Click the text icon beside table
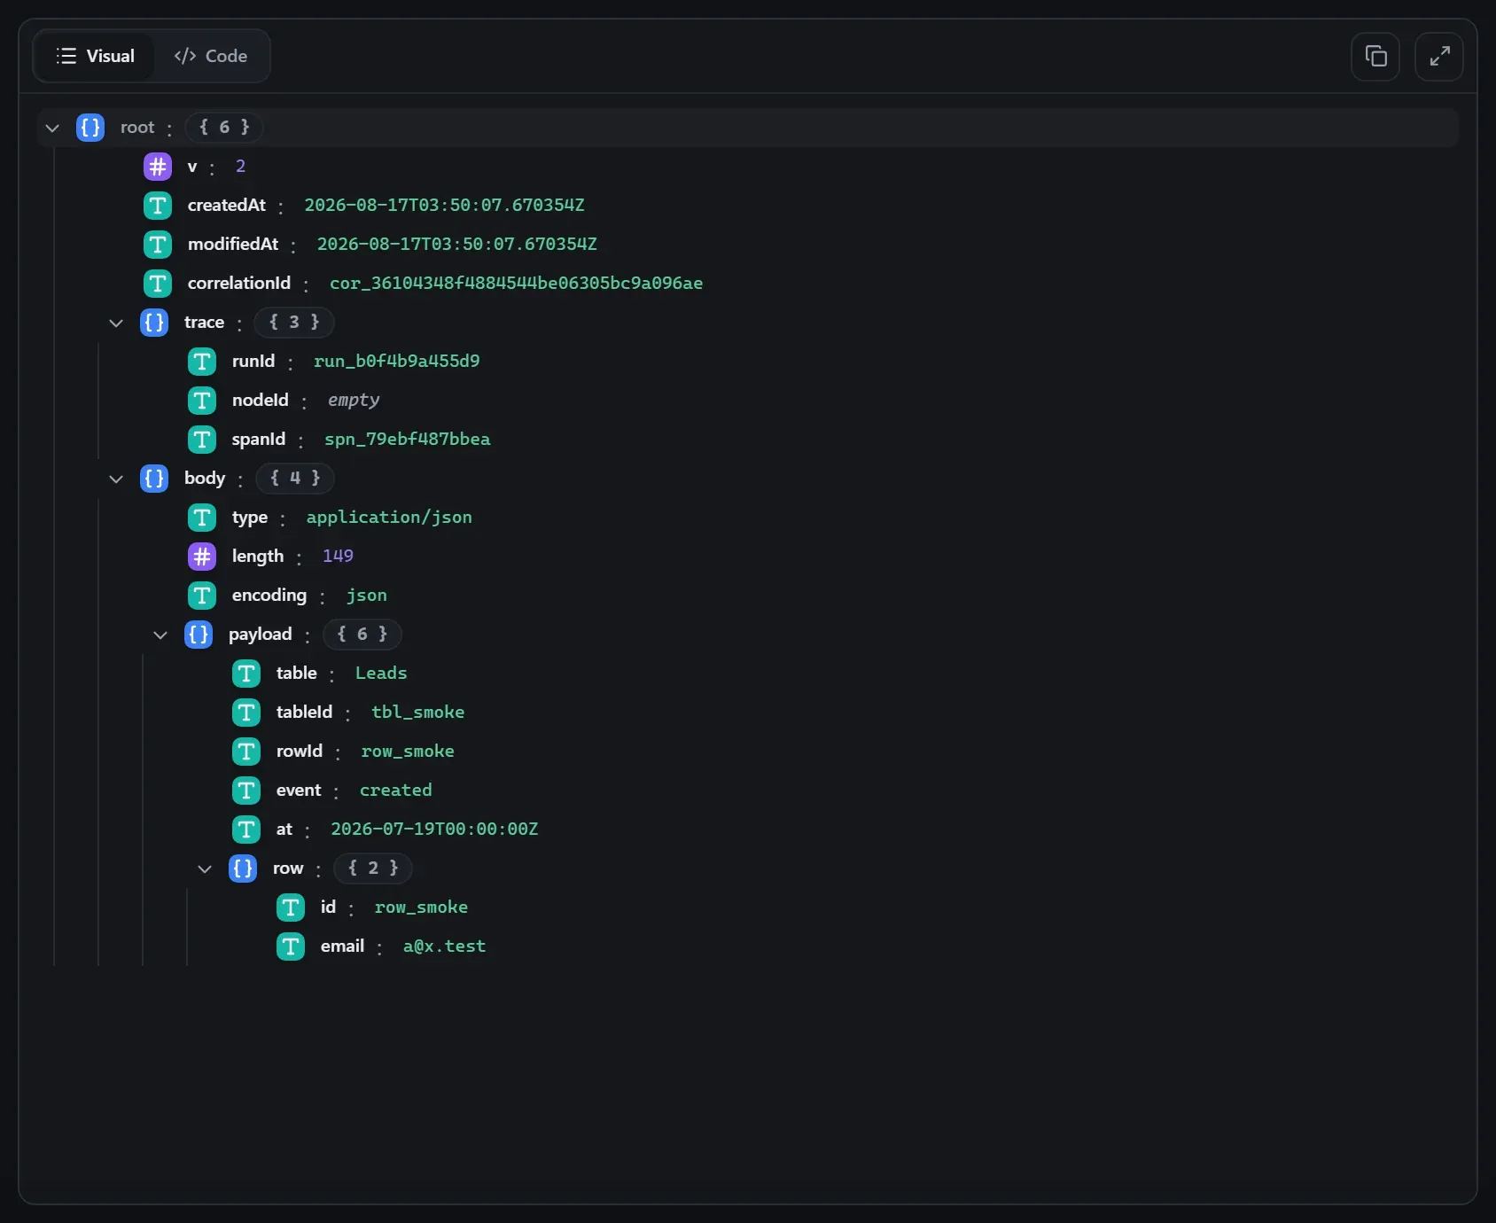 pyautogui.click(x=246, y=674)
